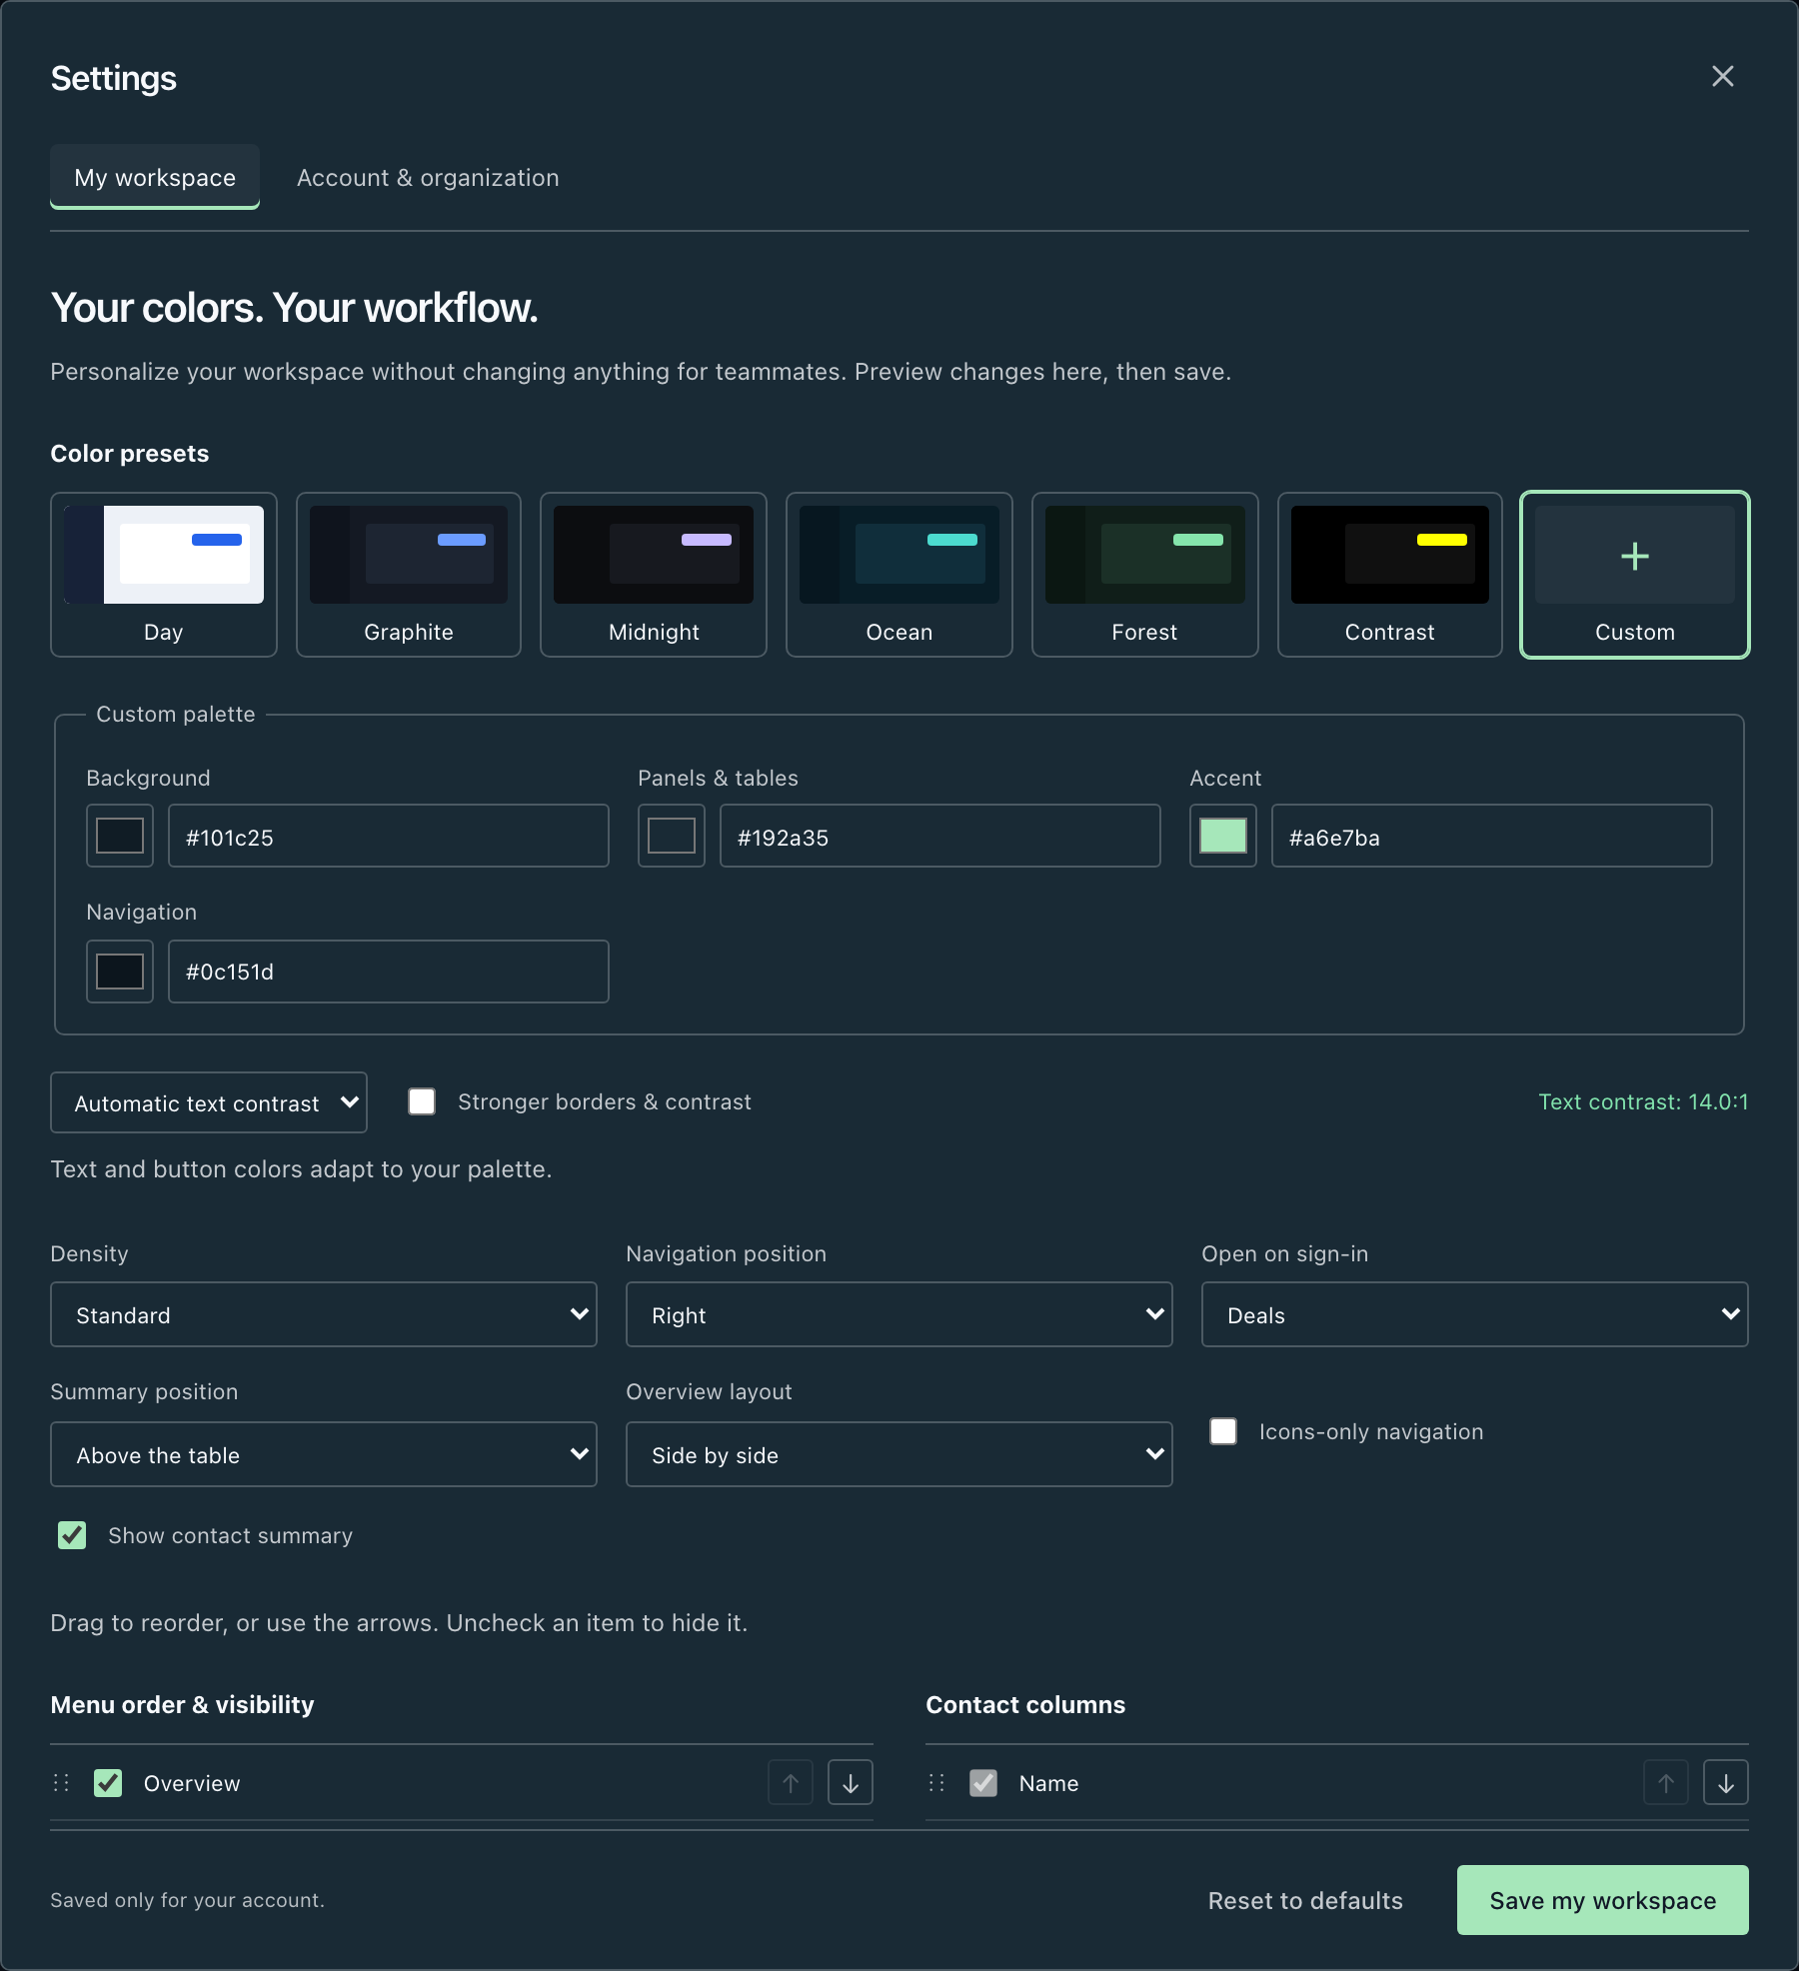The image size is (1799, 1971).
Task: Open the Open on sign-in dropdown
Action: (x=1475, y=1314)
